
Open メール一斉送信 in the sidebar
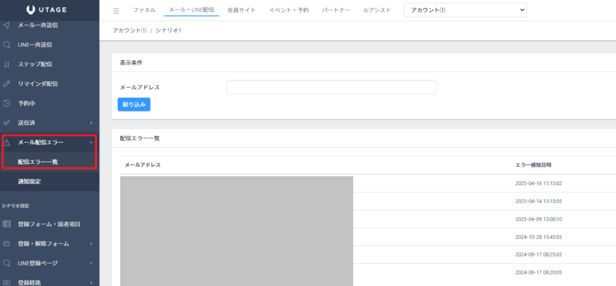pos(38,25)
